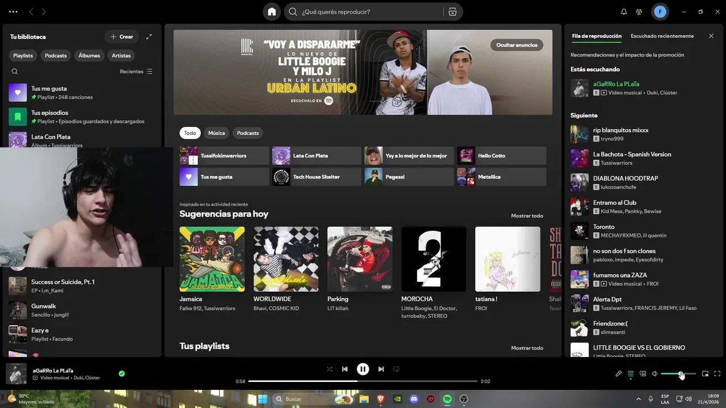Screen dimensions: 726x408
Task: Filter library by Artistas
Action: point(121,56)
